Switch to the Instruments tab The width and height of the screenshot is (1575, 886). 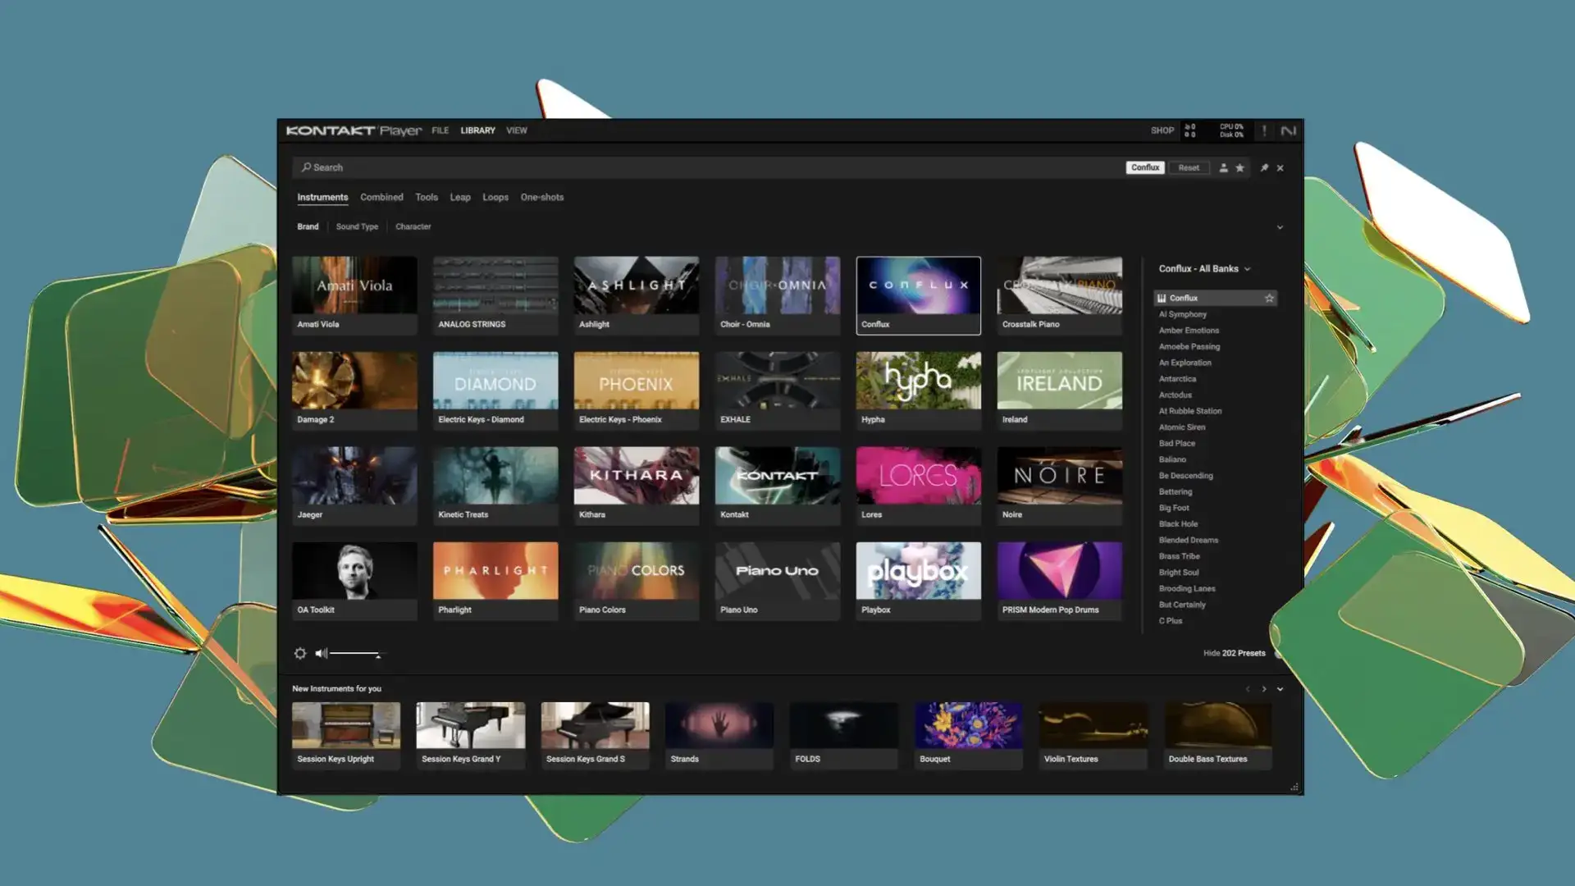click(322, 198)
